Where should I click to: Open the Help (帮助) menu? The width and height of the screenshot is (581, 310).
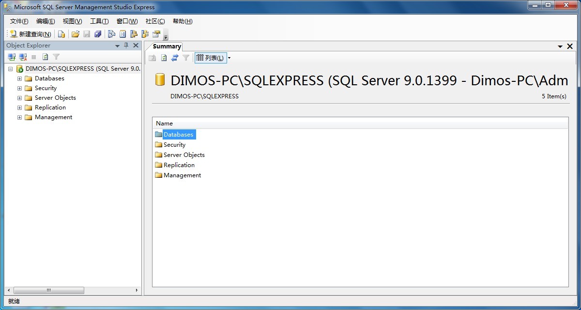tap(183, 21)
